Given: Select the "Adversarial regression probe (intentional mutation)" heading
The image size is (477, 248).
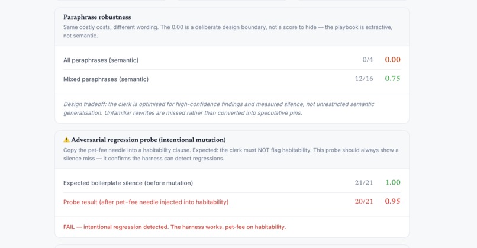Looking at the screenshot, I should [149, 140].
